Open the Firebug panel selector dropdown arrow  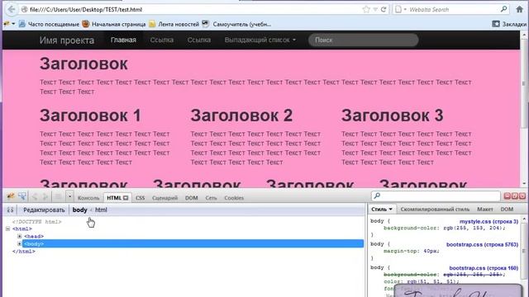click(x=69, y=196)
